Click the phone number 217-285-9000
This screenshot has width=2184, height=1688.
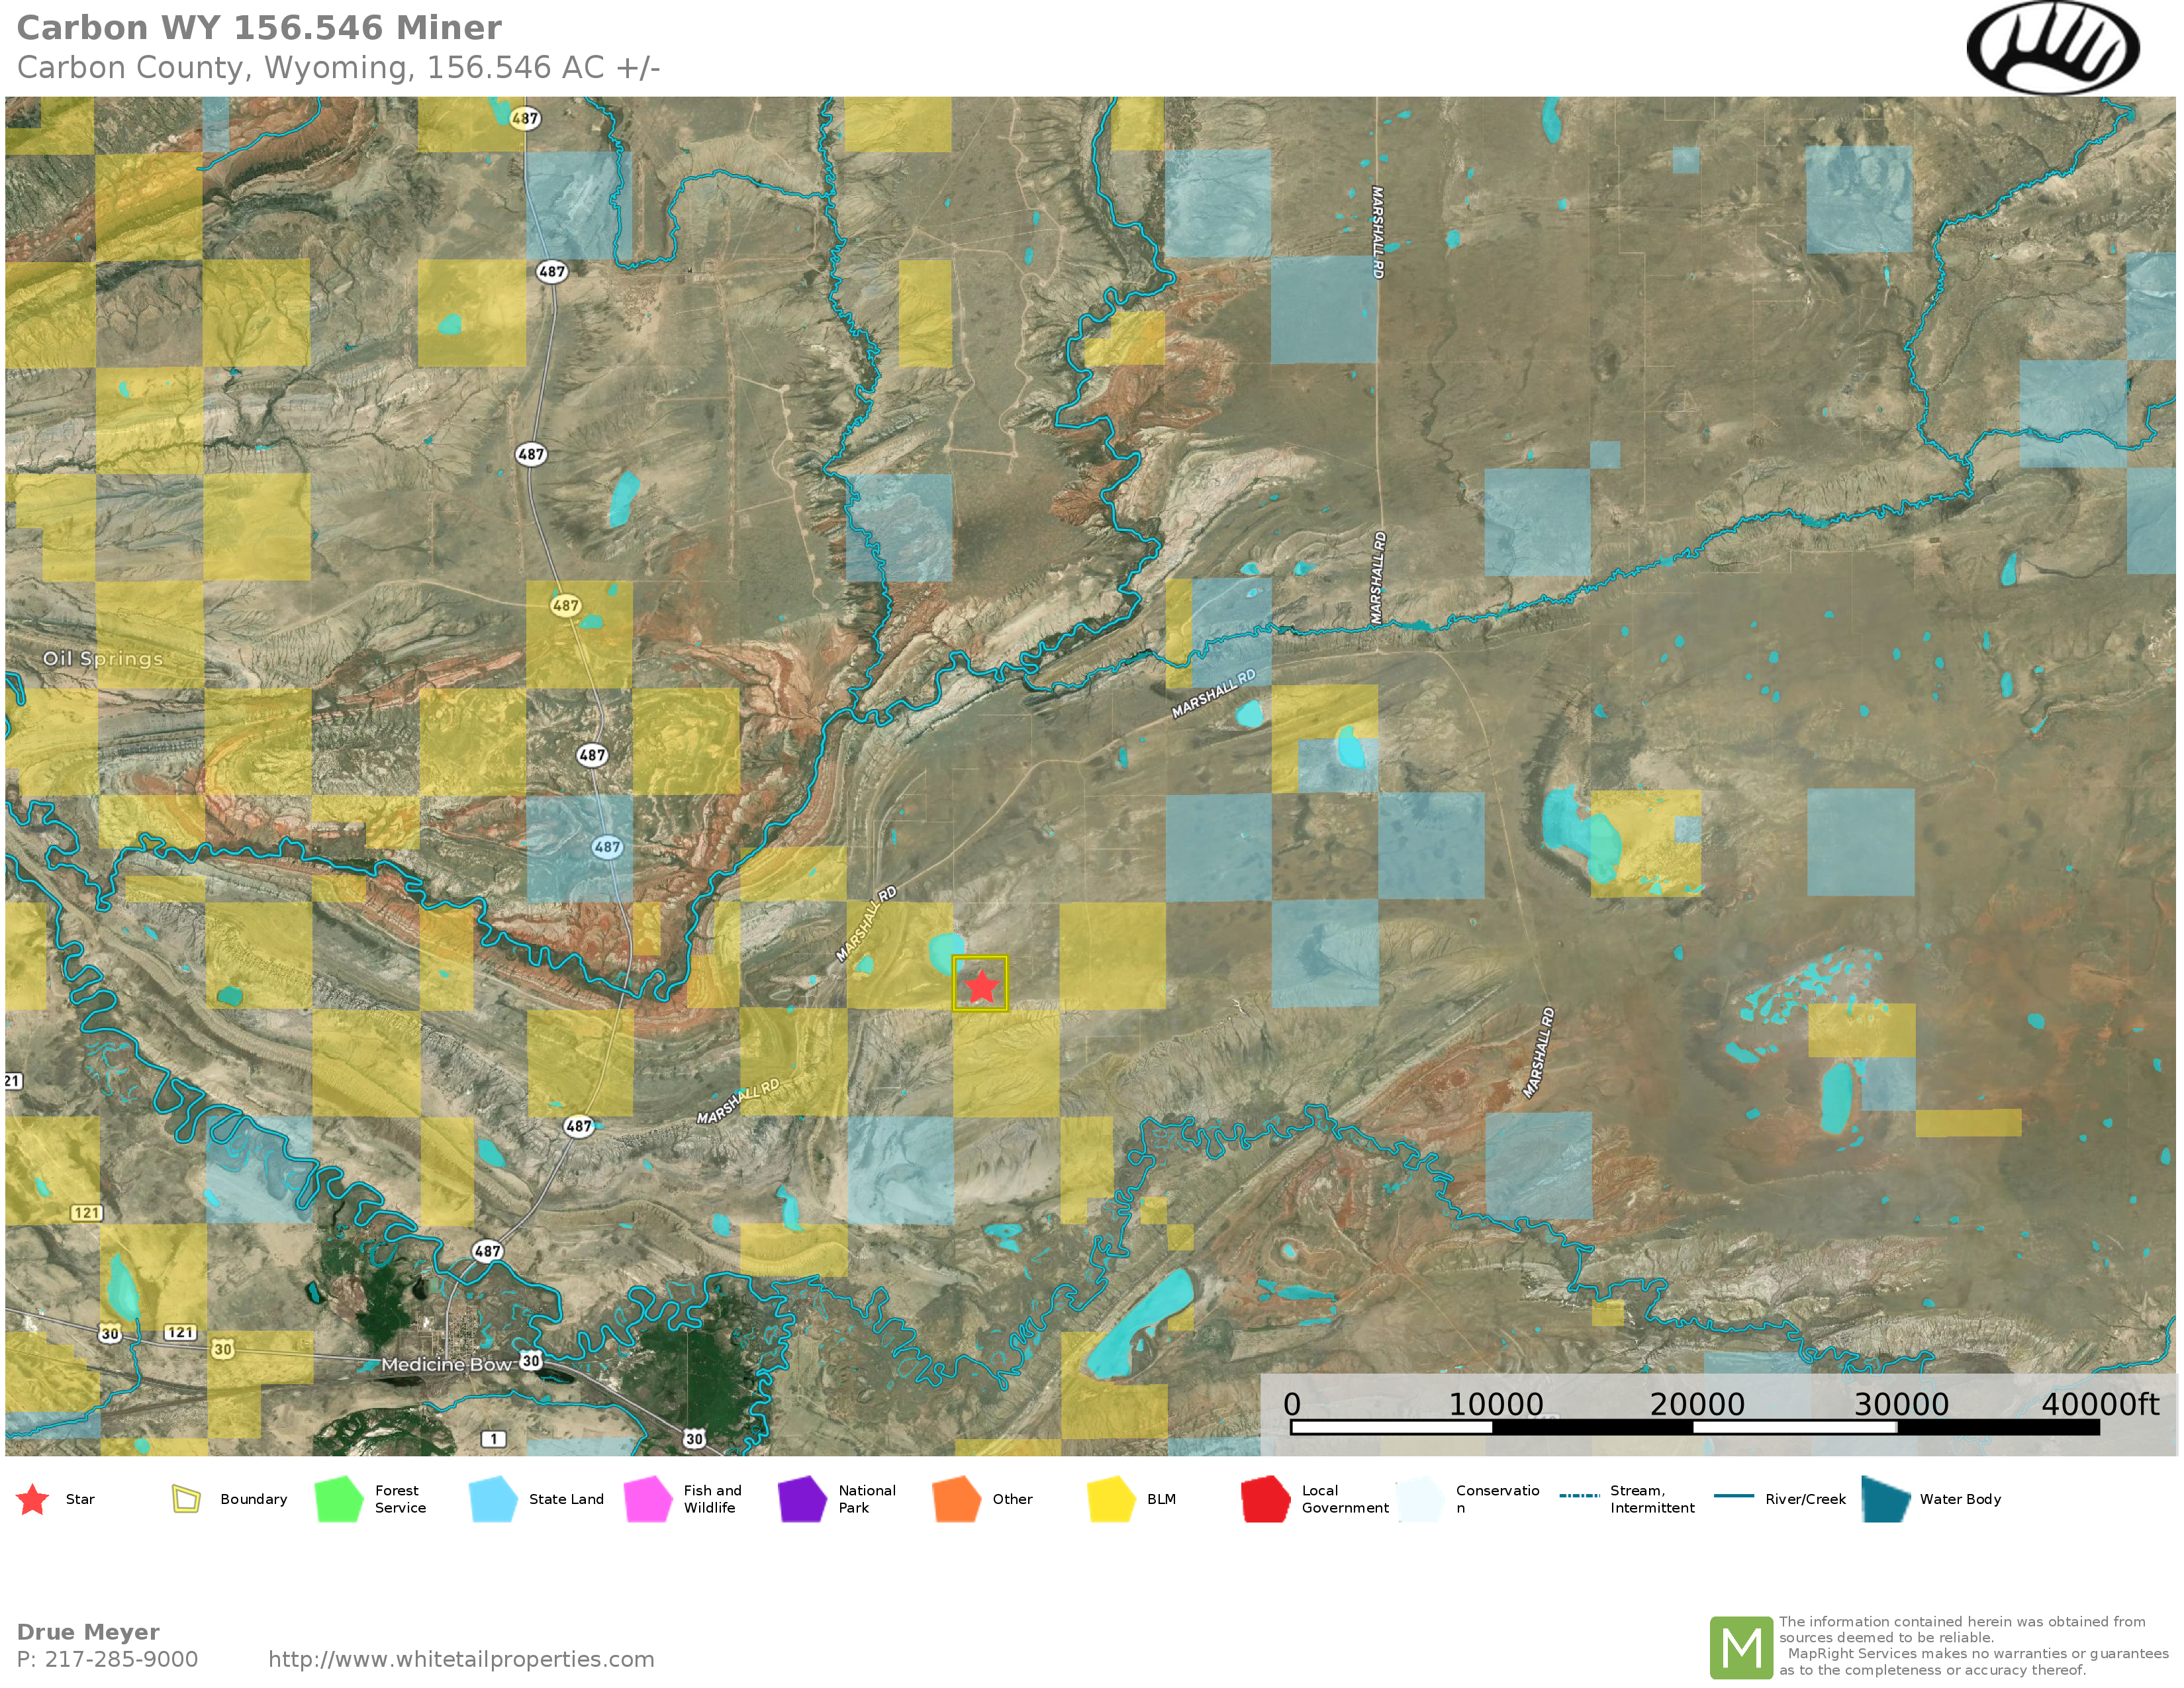click(x=121, y=1659)
